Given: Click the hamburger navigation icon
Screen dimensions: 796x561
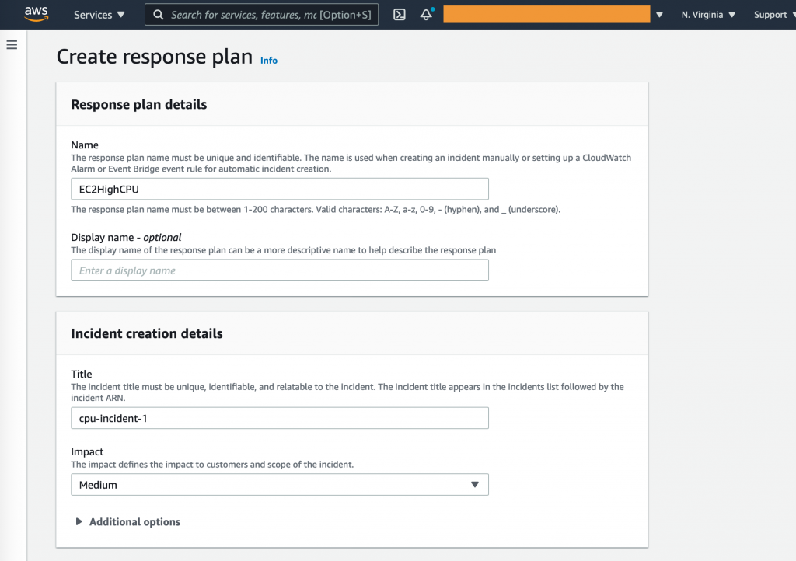Looking at the screenshot, I should (12, 44).
